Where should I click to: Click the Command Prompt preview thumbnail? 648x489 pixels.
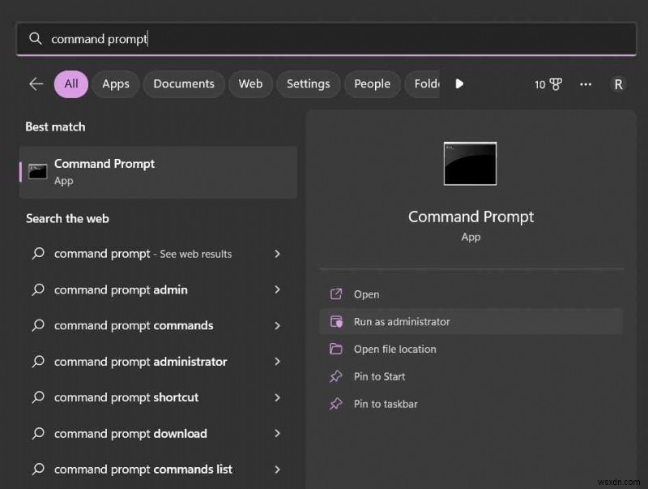point(470,163)
